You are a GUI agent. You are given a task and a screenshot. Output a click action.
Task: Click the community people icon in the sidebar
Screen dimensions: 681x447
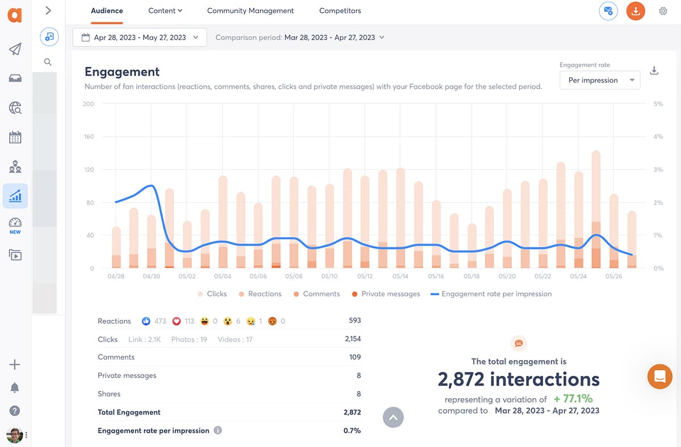click(15, 166)
